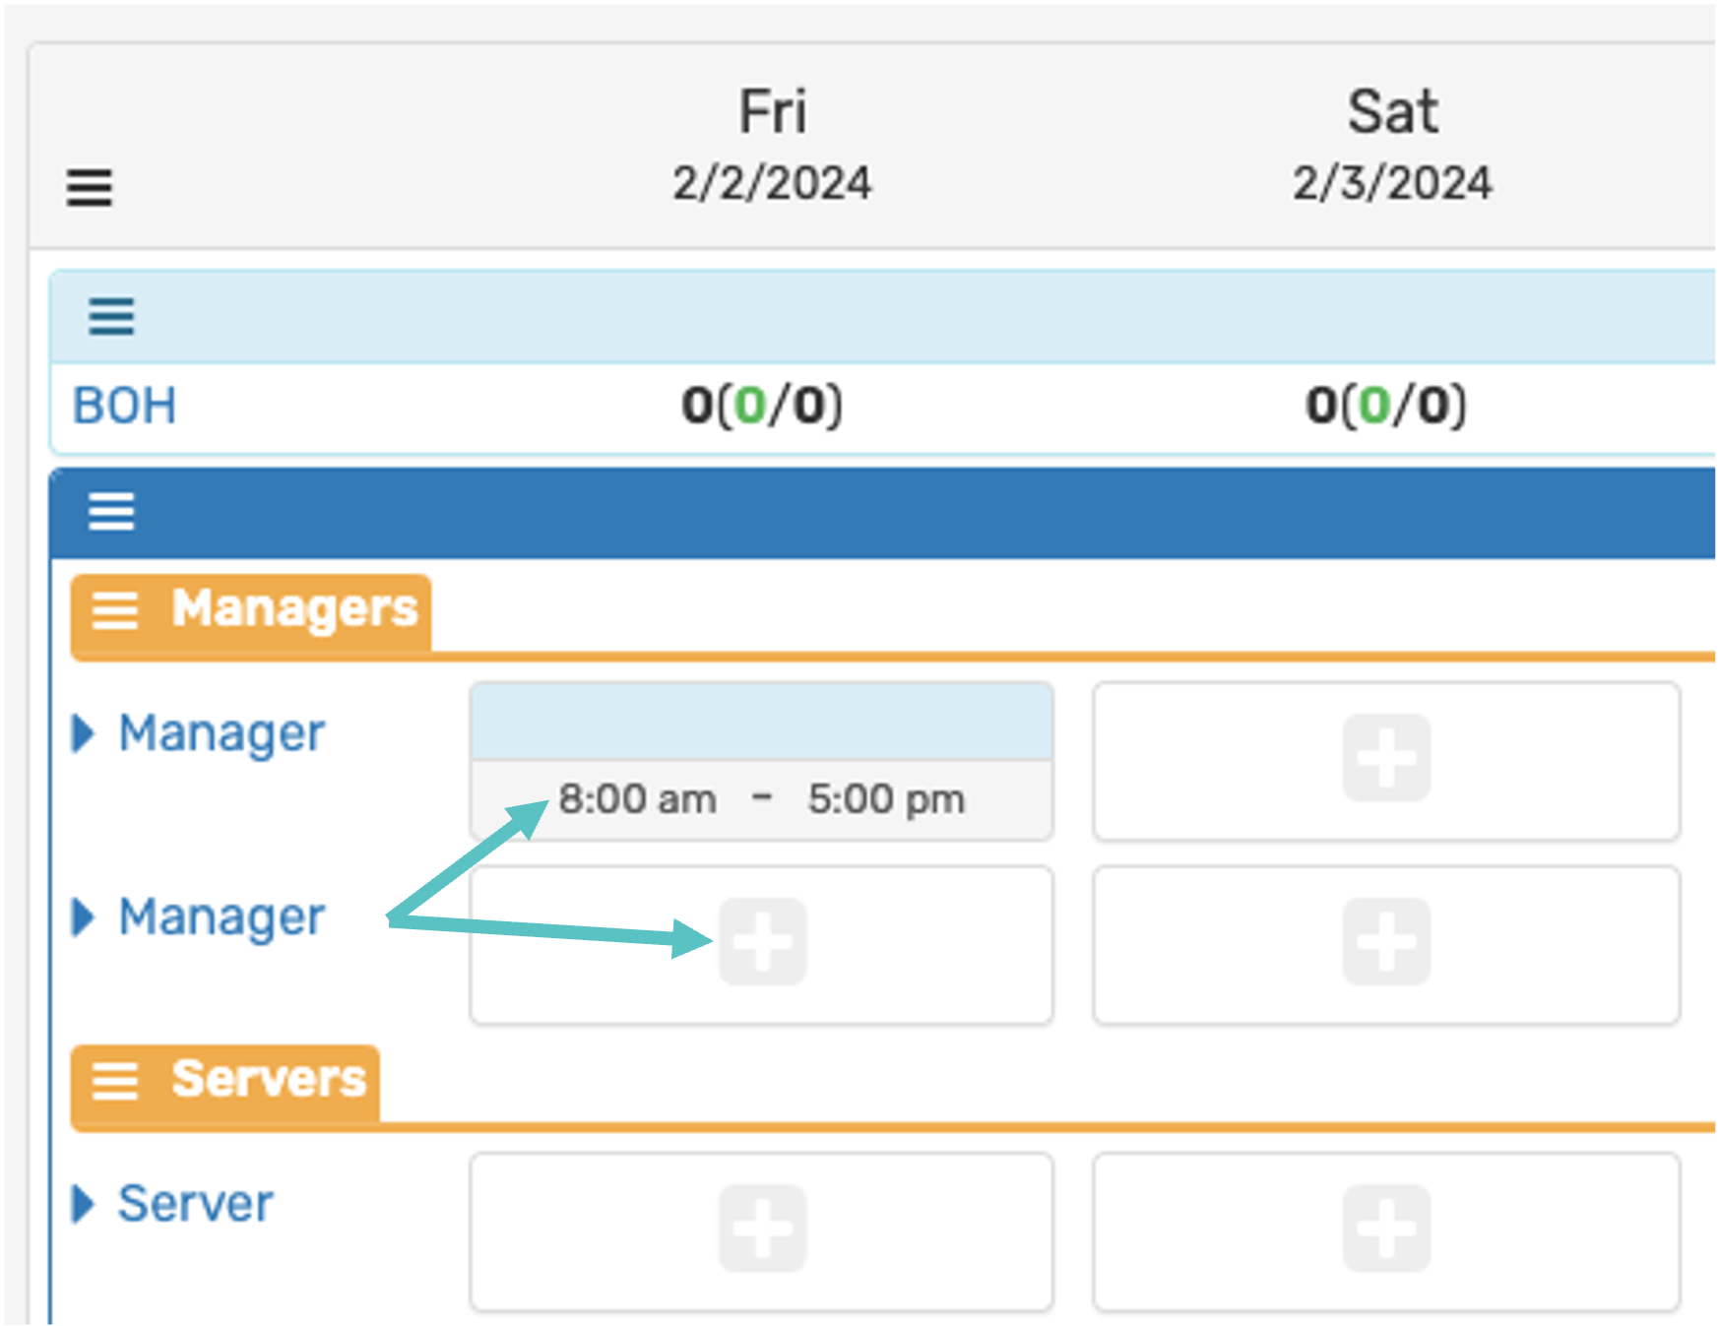Open the menu icon in the dark blue bar
The image size is (1719, 1326).
point(111,512)
